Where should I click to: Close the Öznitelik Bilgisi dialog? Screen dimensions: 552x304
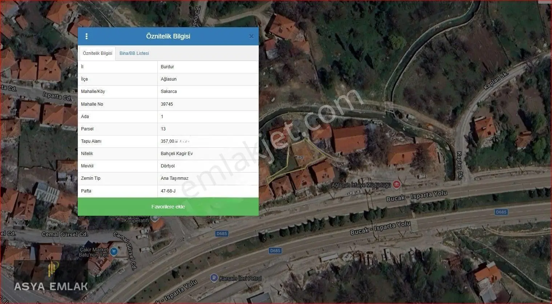click(x=251, y=36)
